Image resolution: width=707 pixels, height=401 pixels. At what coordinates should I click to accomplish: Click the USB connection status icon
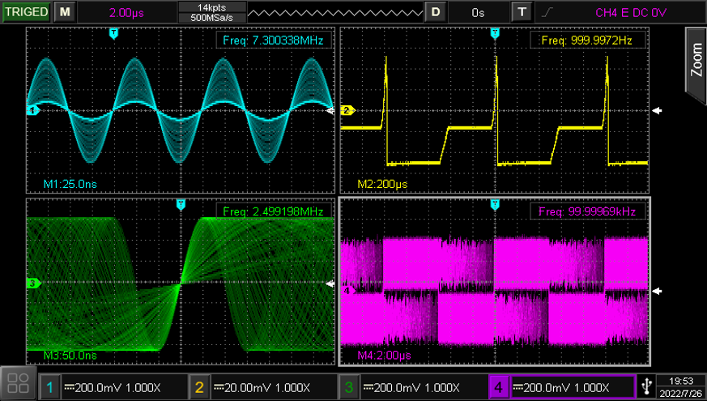click(x=648, y=386)
